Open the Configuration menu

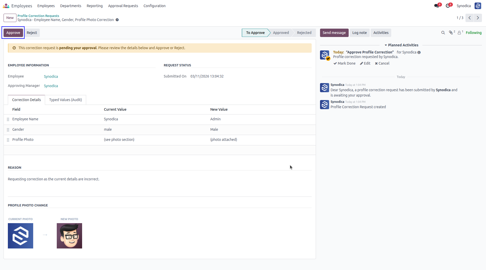click(x=154, y=6)
